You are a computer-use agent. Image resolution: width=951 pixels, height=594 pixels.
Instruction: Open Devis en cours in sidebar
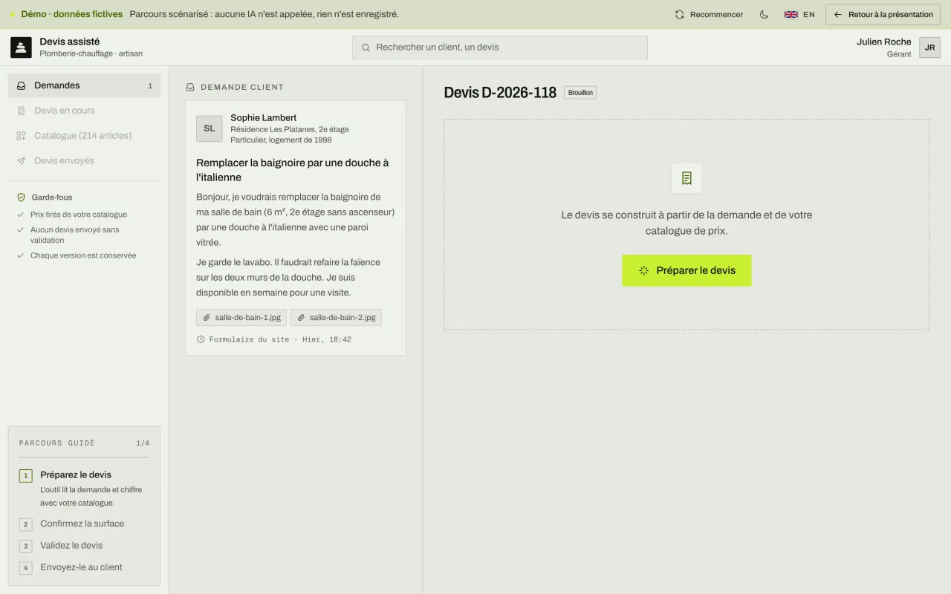84,111
